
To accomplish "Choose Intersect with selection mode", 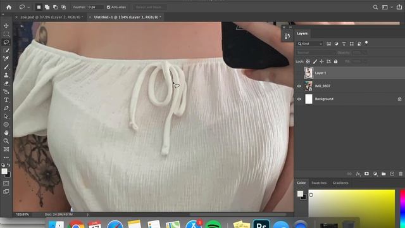I will point(63,7).
